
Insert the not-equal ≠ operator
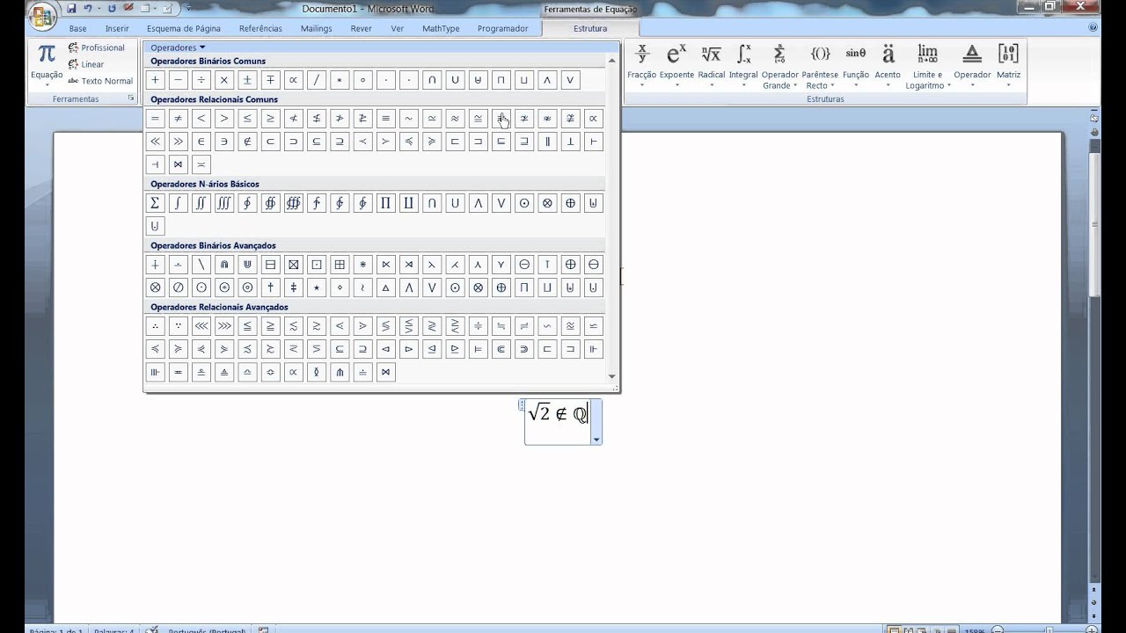(x=179, y=118)
